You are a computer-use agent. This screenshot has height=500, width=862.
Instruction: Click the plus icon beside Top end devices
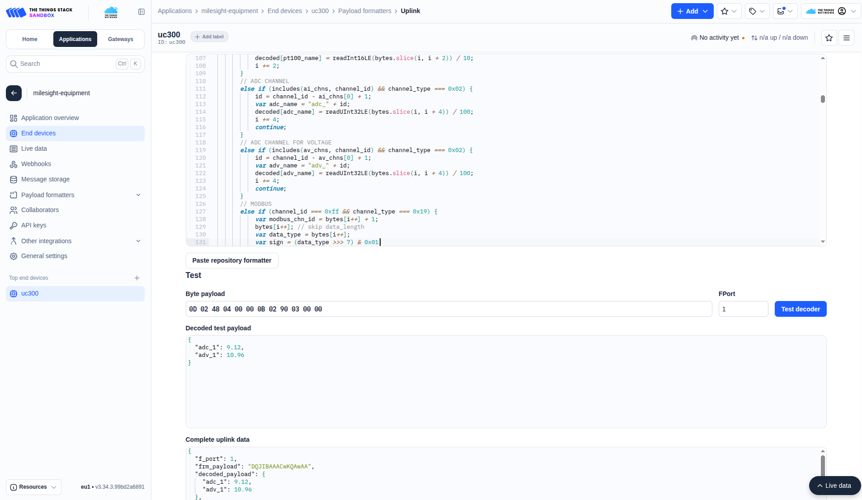[137, 278]
